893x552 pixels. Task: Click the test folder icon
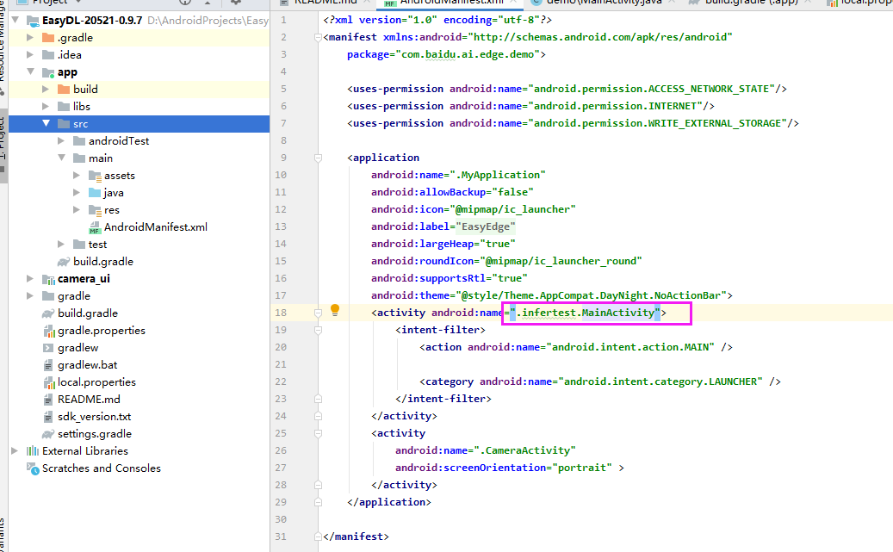(79, 245)
